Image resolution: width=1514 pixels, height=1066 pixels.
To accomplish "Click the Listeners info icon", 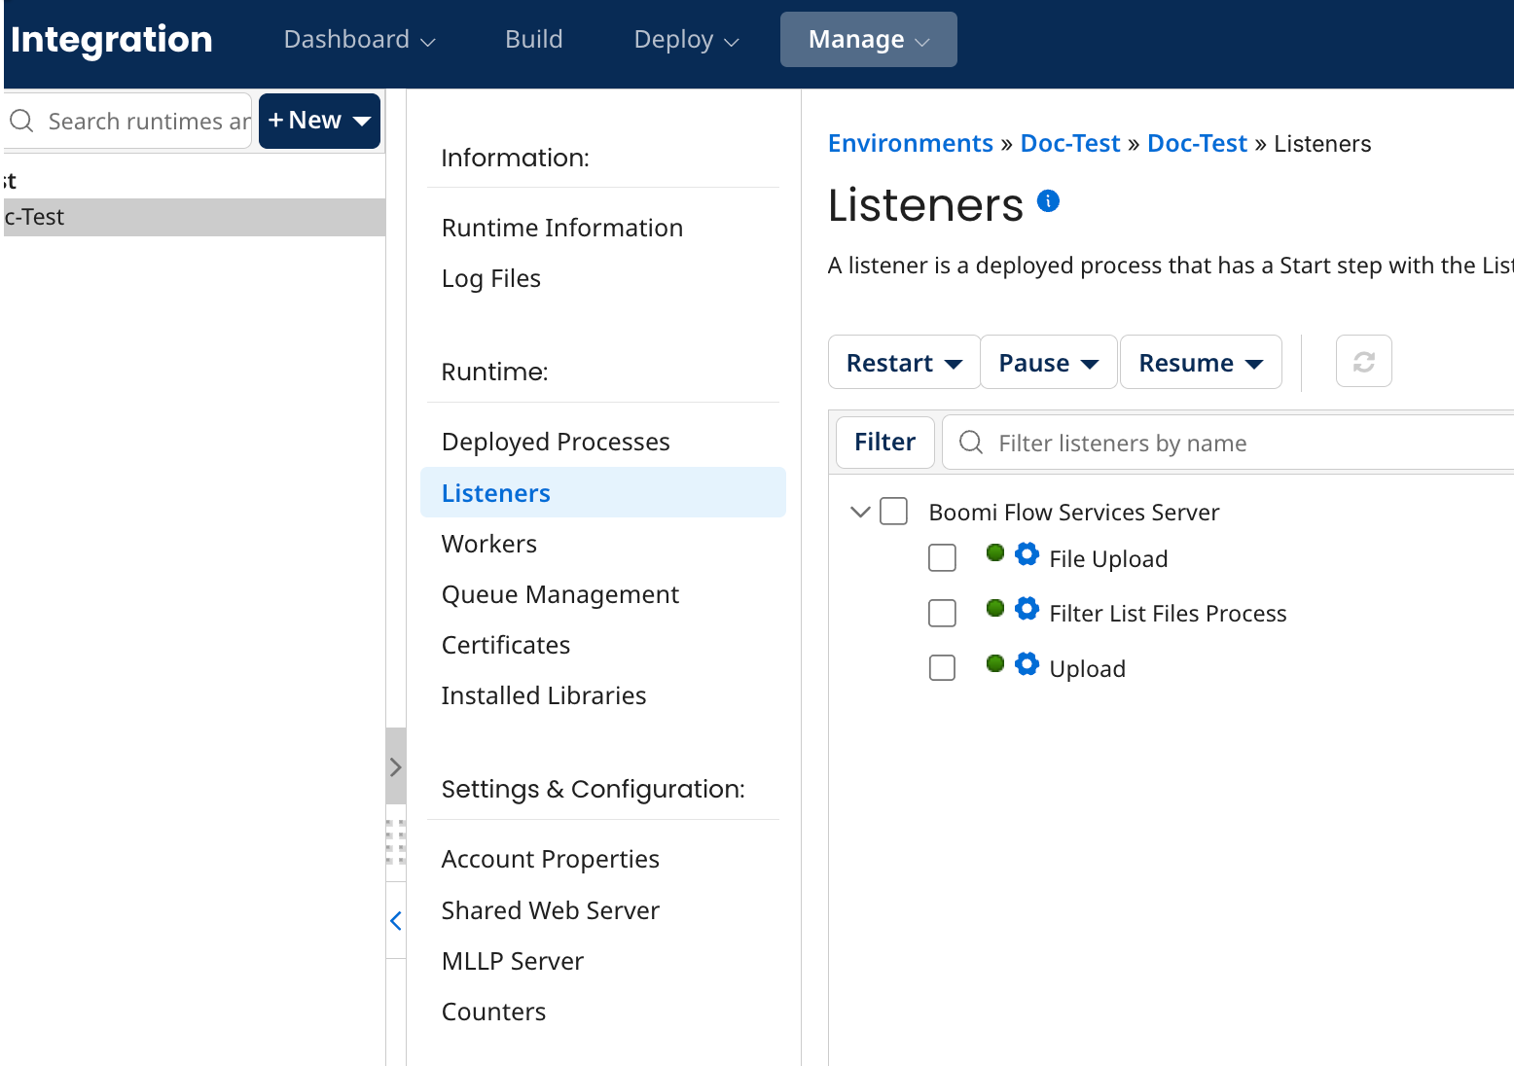I will point(1048,200).
